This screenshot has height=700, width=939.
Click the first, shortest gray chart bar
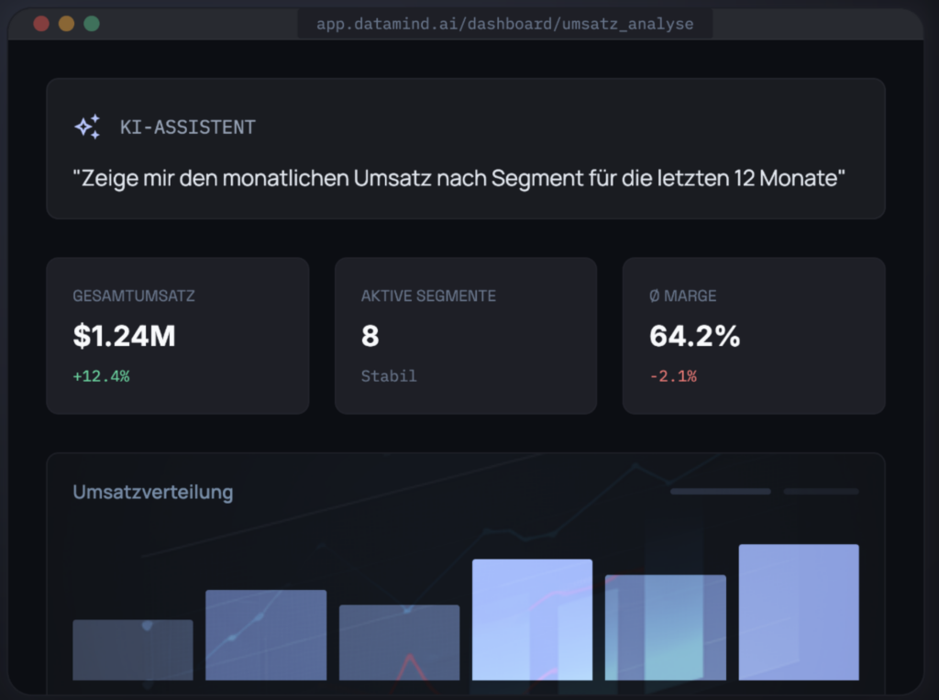pyautogui.click(x=133, y=650)
